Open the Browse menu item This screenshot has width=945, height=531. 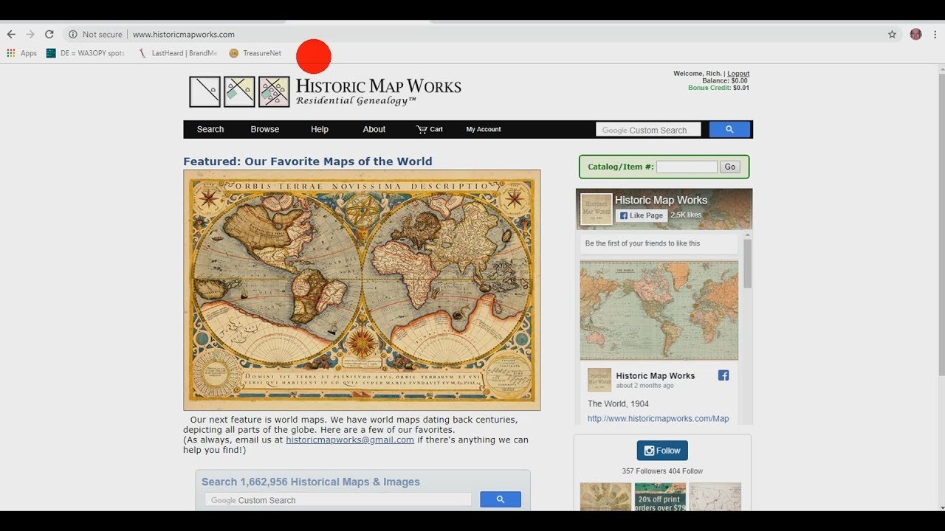pyautogui.click(x=265, y=129)
